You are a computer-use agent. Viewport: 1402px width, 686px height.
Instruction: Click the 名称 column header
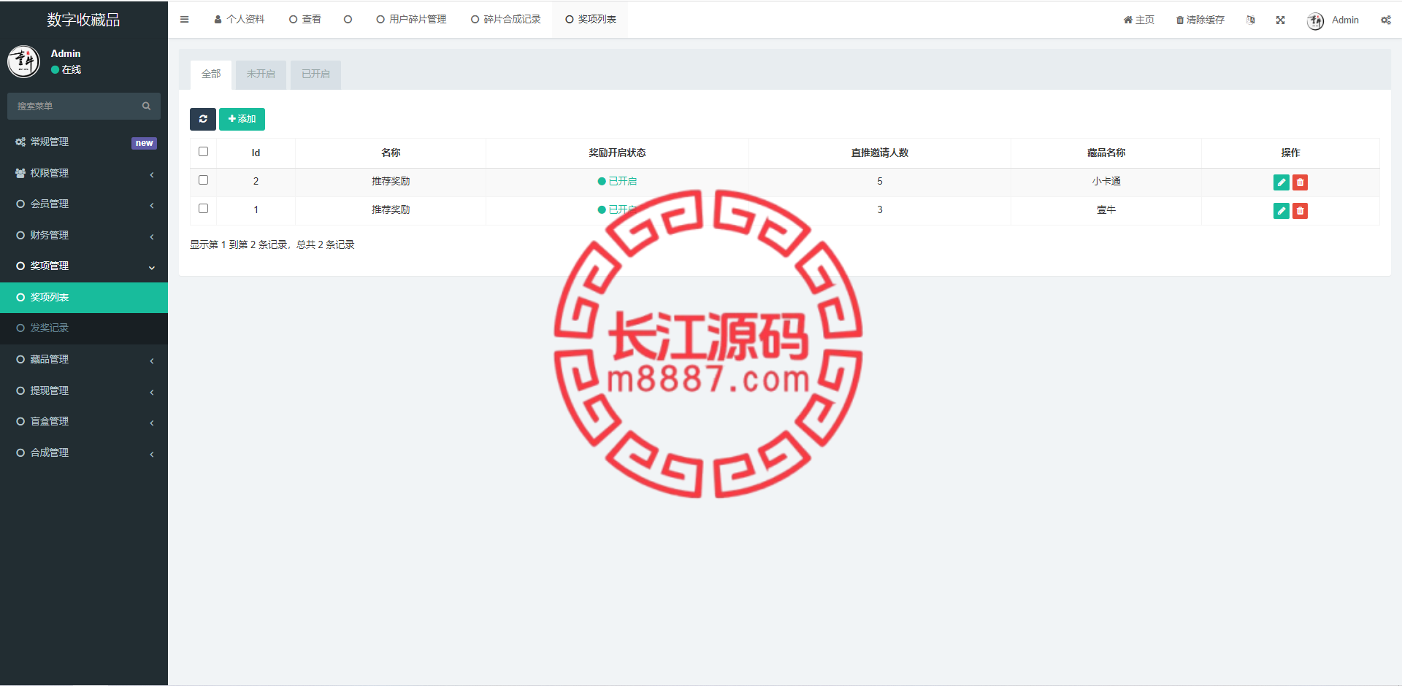(x=391, y=153)
